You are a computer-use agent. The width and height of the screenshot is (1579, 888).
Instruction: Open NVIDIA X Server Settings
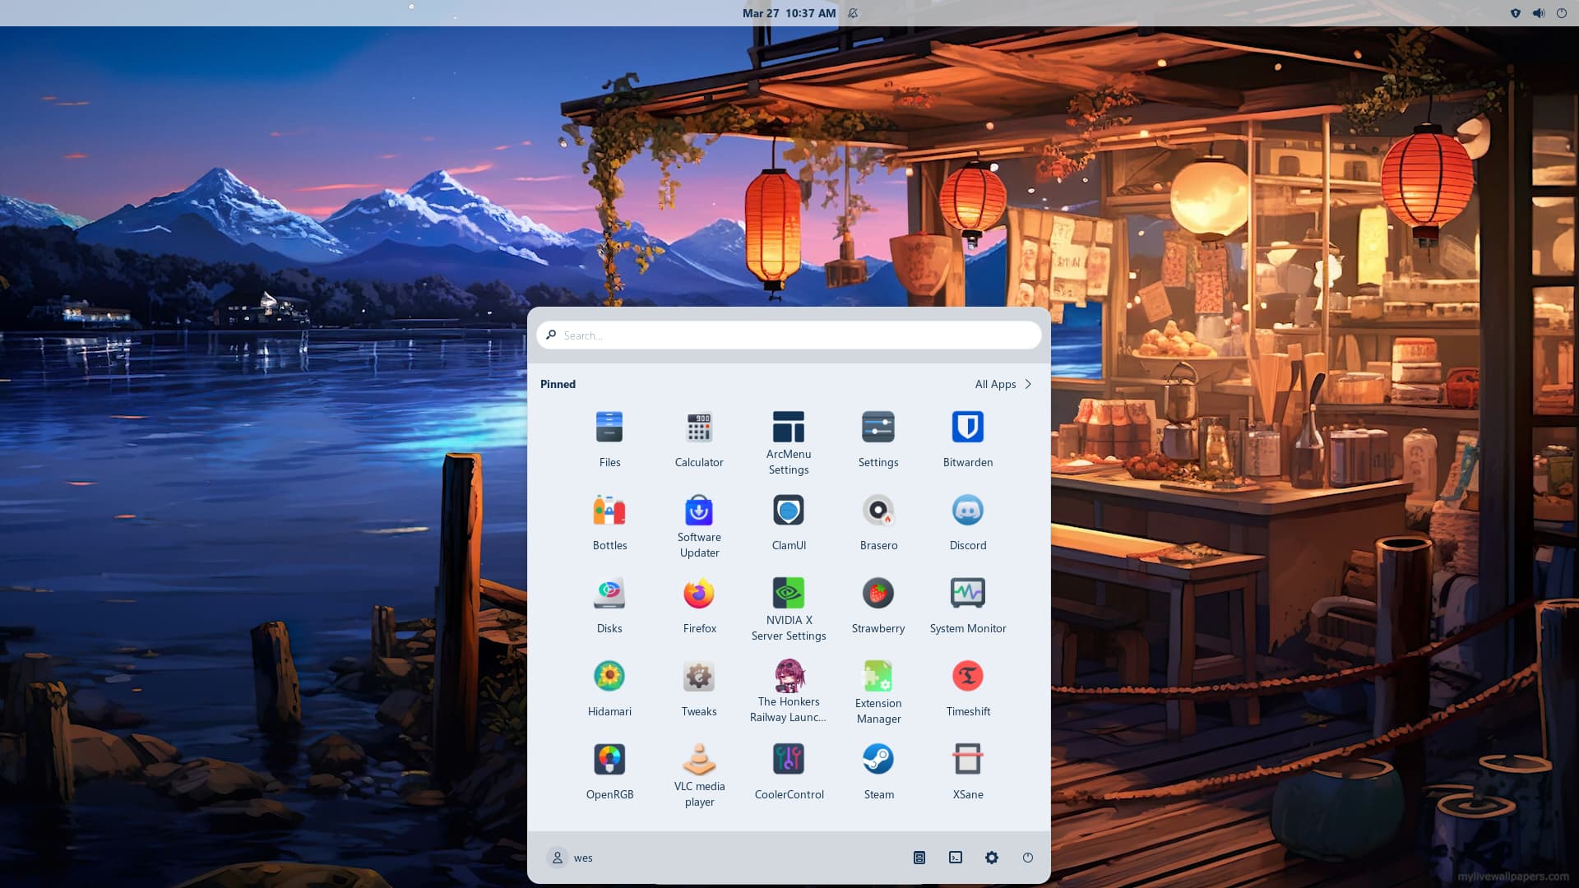coord(788,607)
